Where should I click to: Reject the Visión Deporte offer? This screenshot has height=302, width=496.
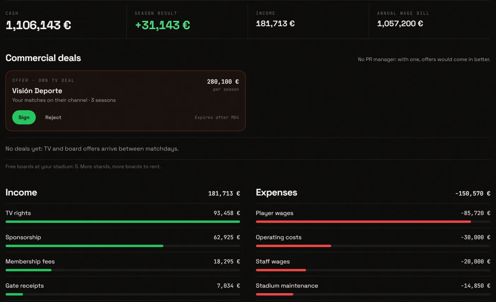pyautogui.click(x=53, y=117)
